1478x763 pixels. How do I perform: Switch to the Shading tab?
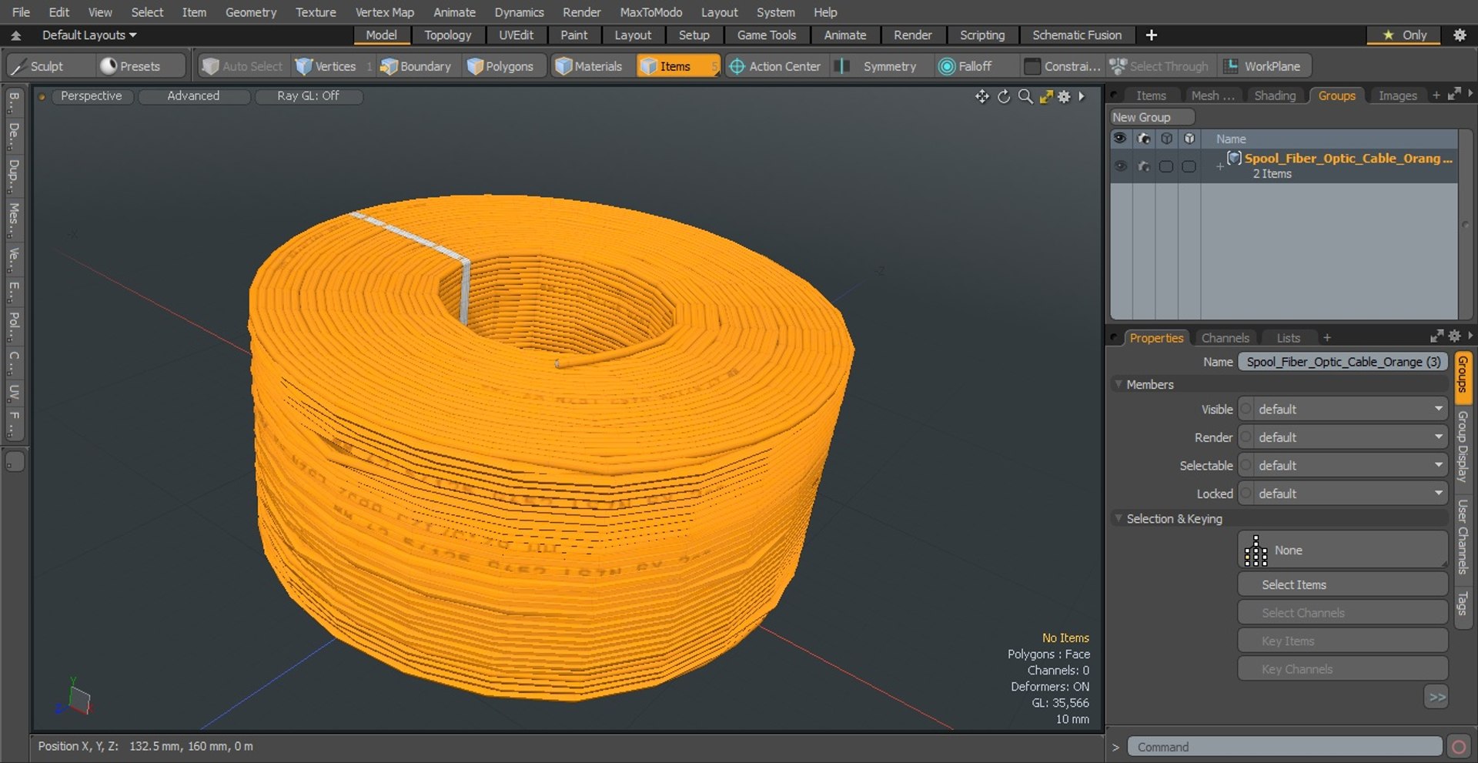click(1275, 95)
